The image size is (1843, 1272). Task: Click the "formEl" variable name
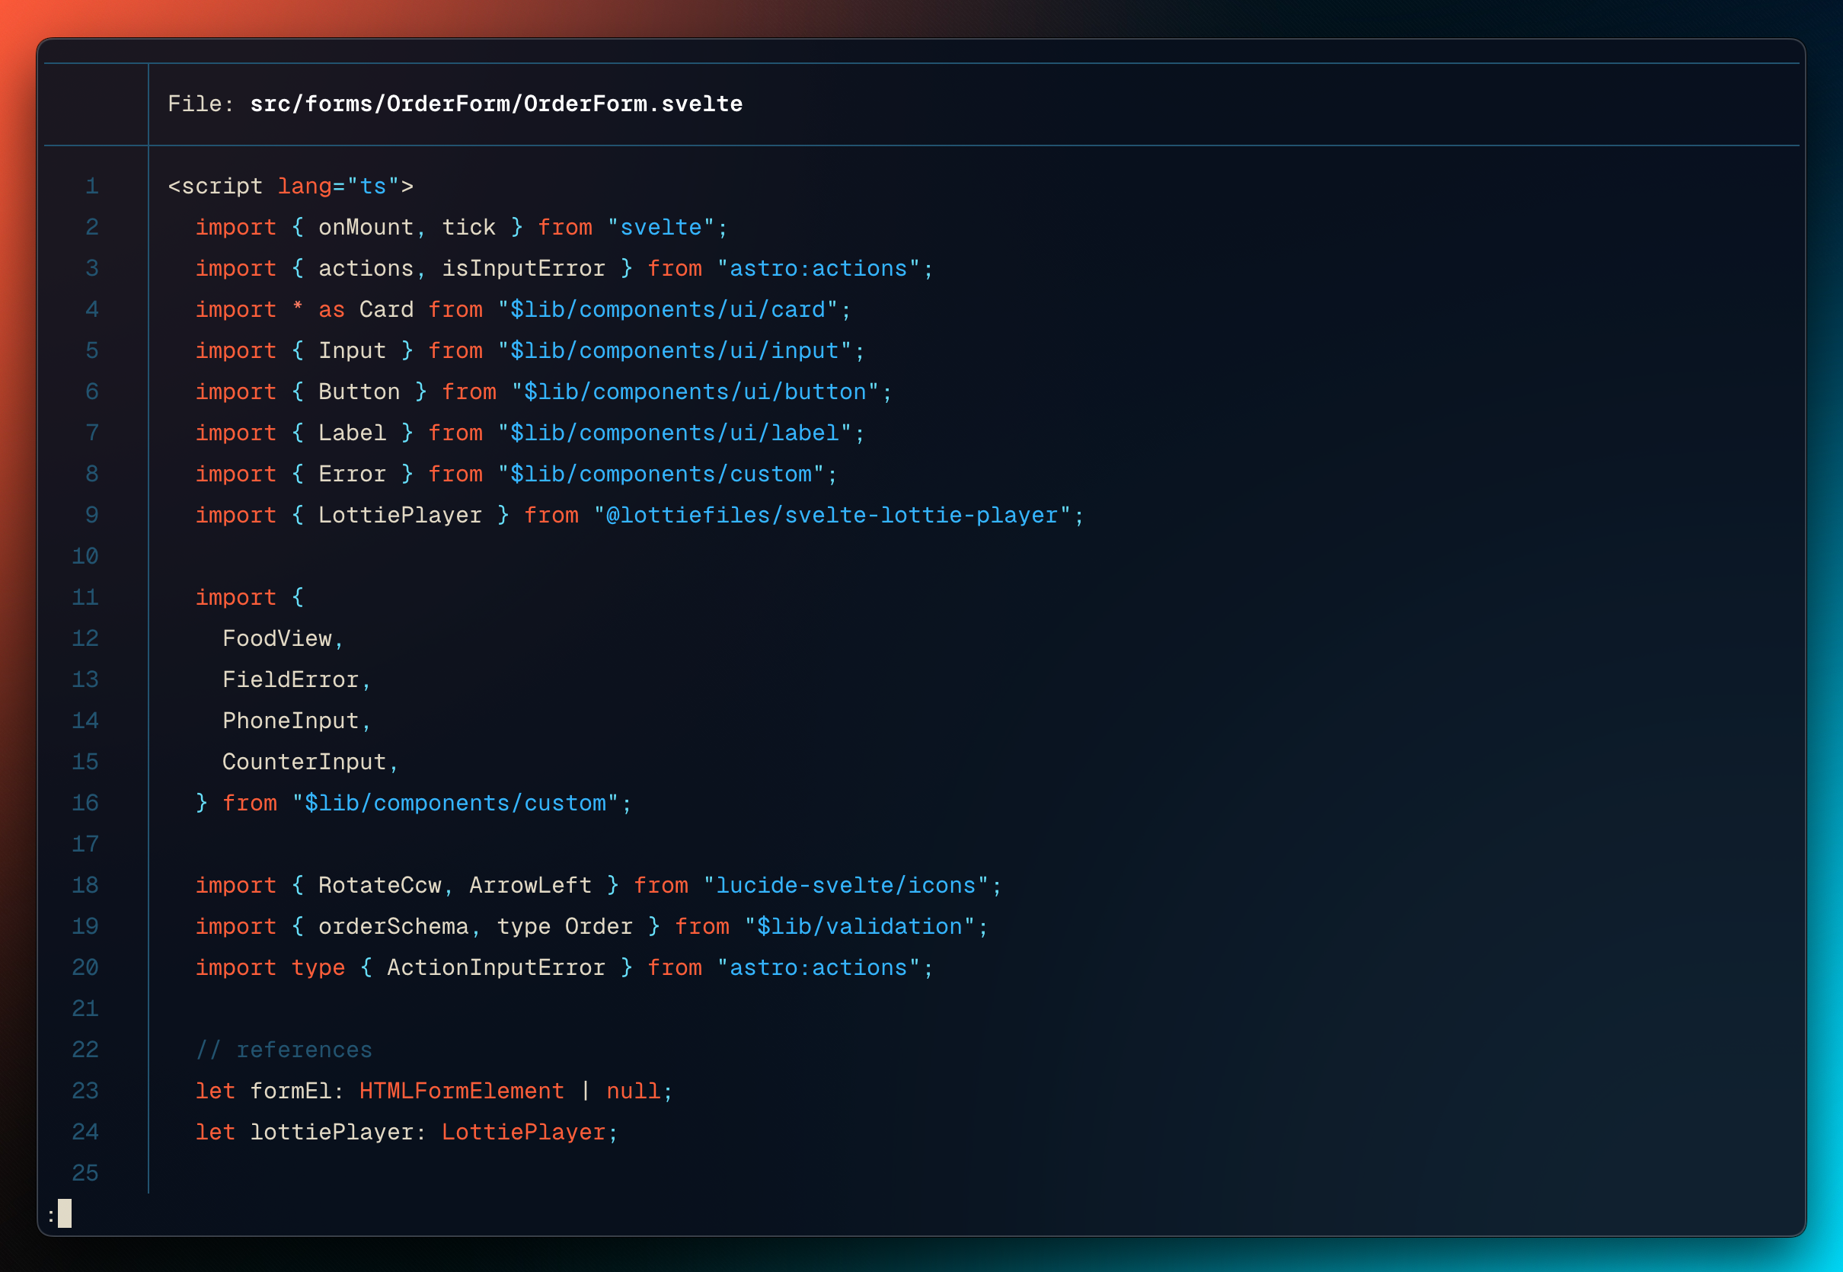(x=291, y=1092)
